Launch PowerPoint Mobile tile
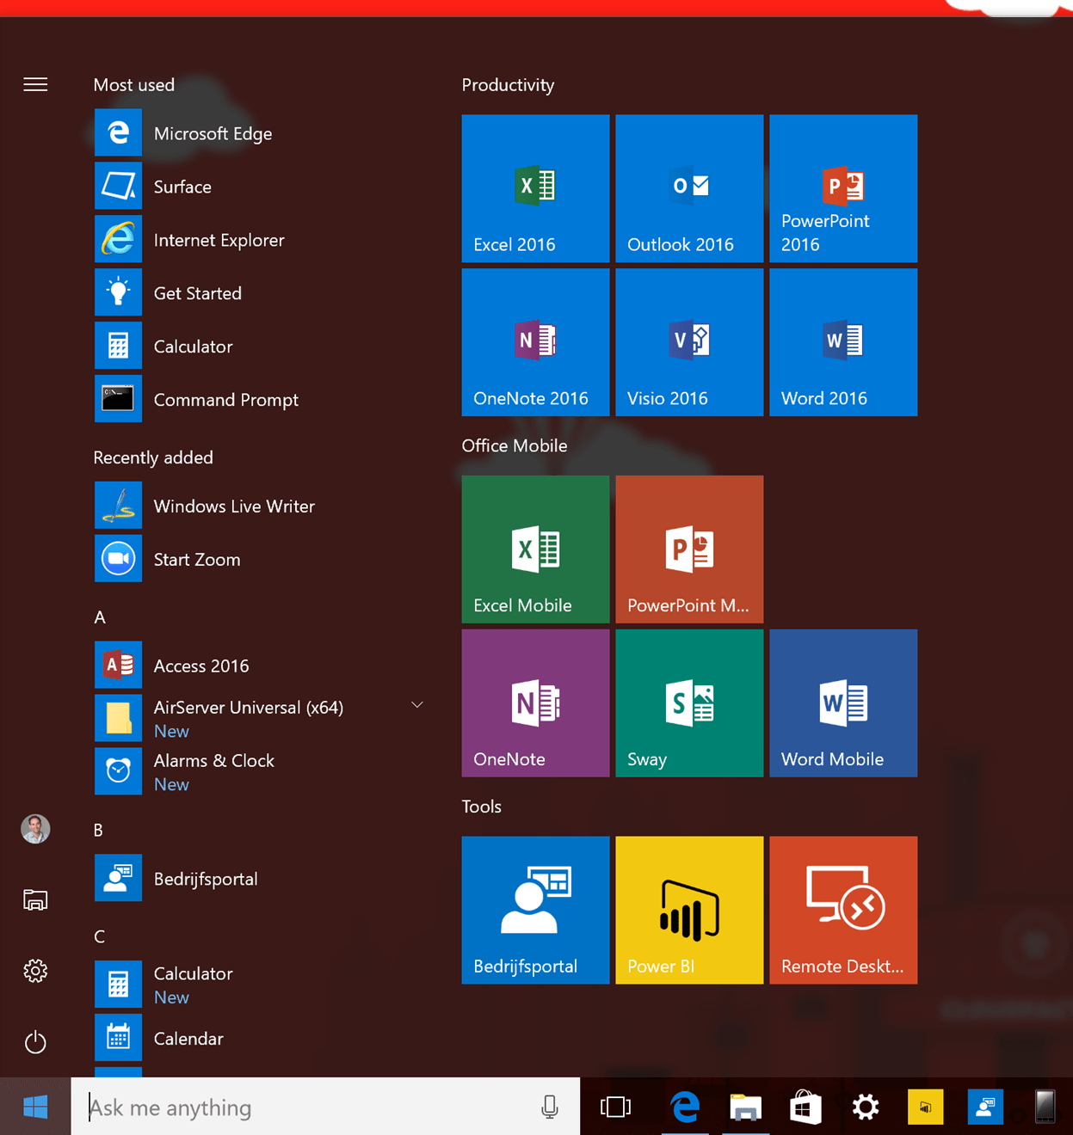Screen dimensions: 1073x1135 [x=689, y=549]
